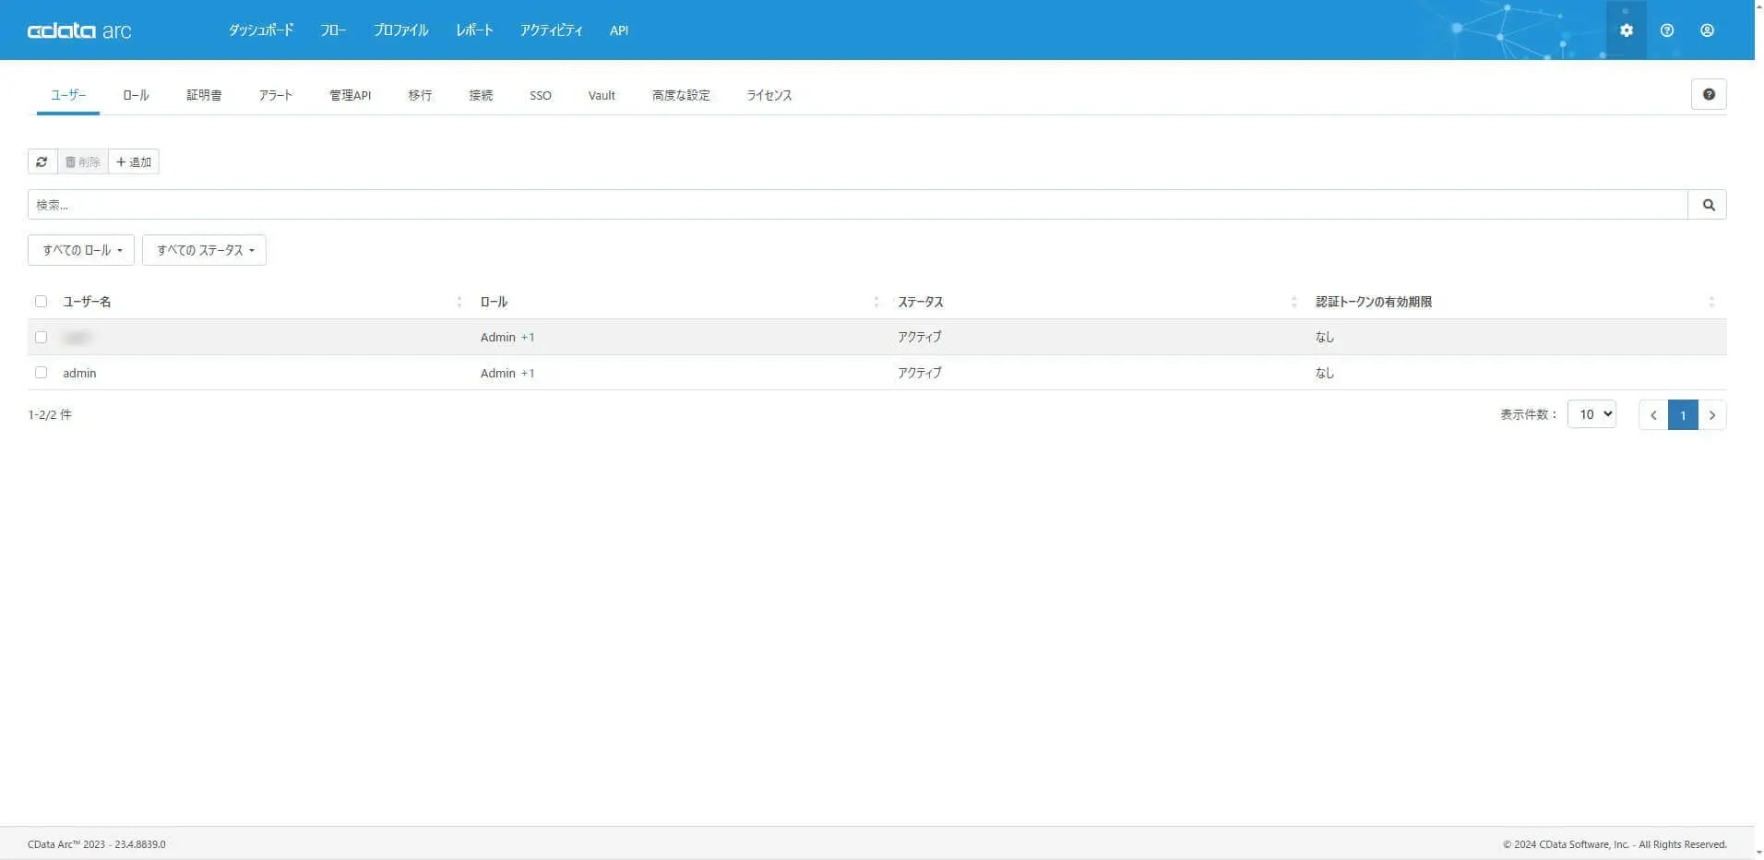Image resolution: width=1764 pixels, height=860 pixels.
Task: Click なし token expiry in the admin row
Action: [1325, 373]
